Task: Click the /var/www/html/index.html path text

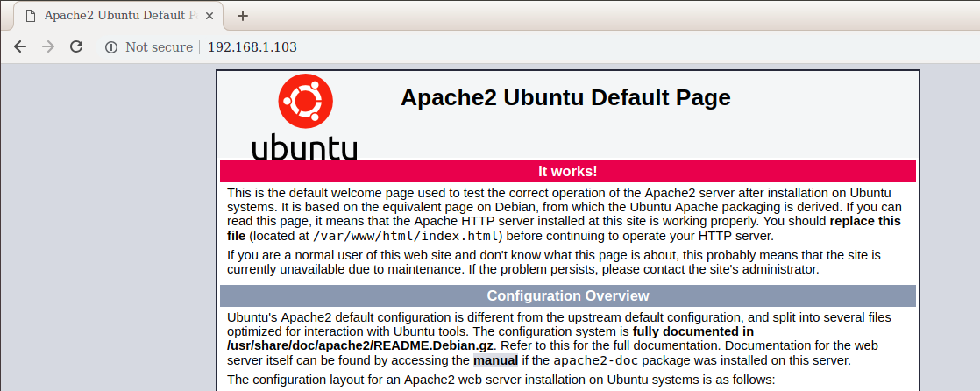Action: coord(407,236)
